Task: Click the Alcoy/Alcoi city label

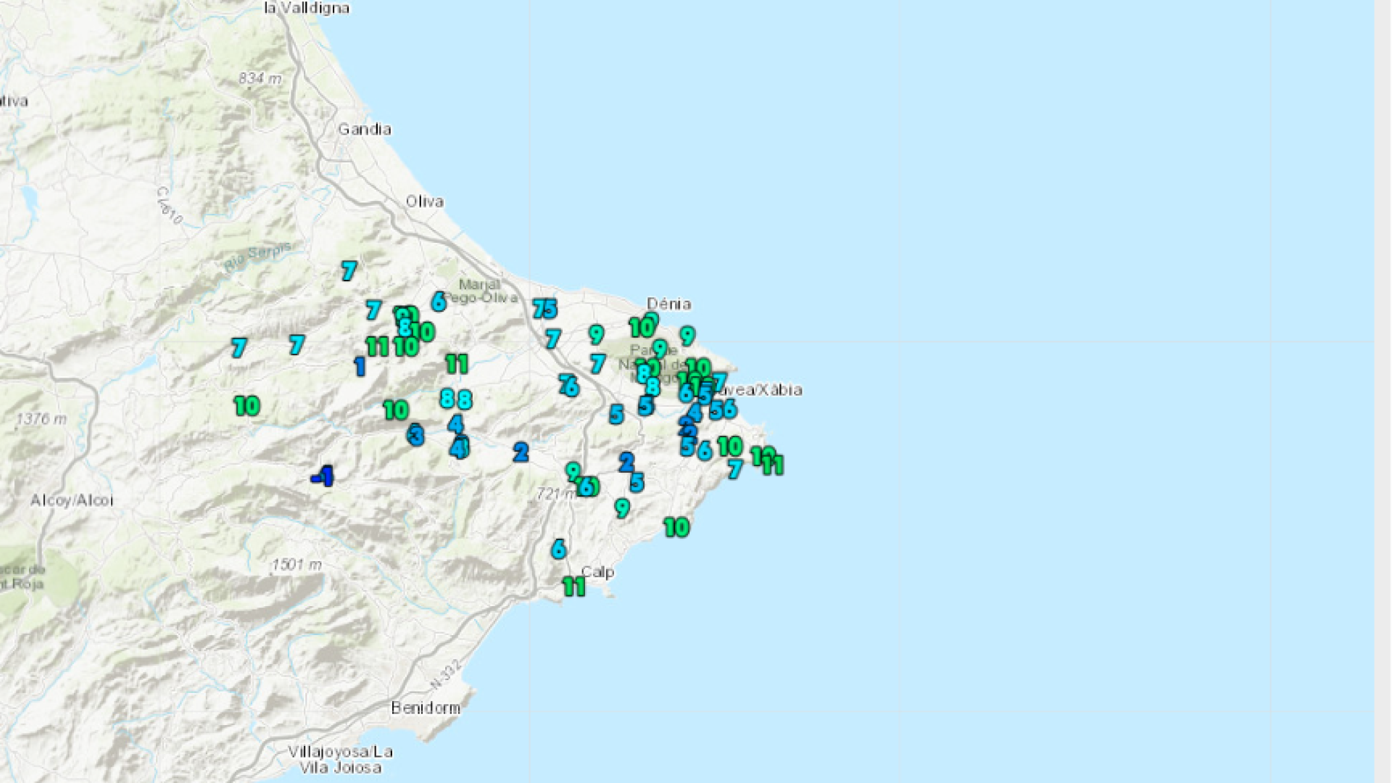Action: pos(72,500)
